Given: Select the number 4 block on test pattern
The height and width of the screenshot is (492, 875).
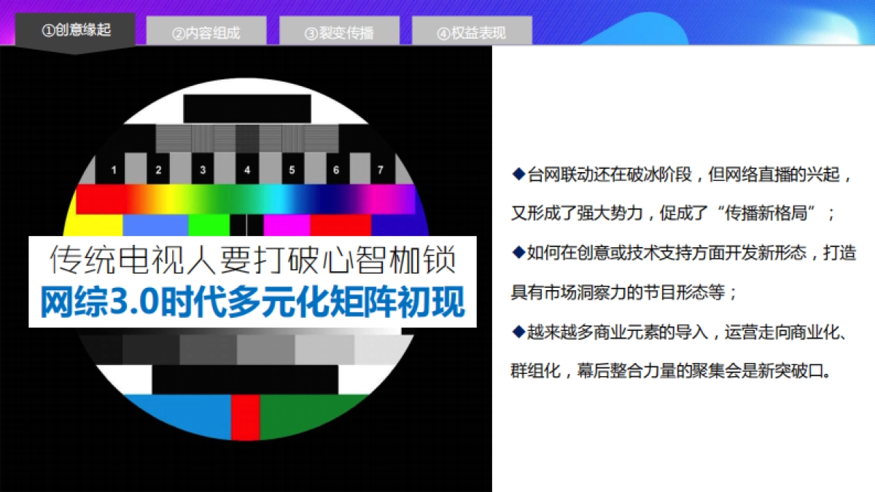Looking at the screenshot, I should 247,169.
